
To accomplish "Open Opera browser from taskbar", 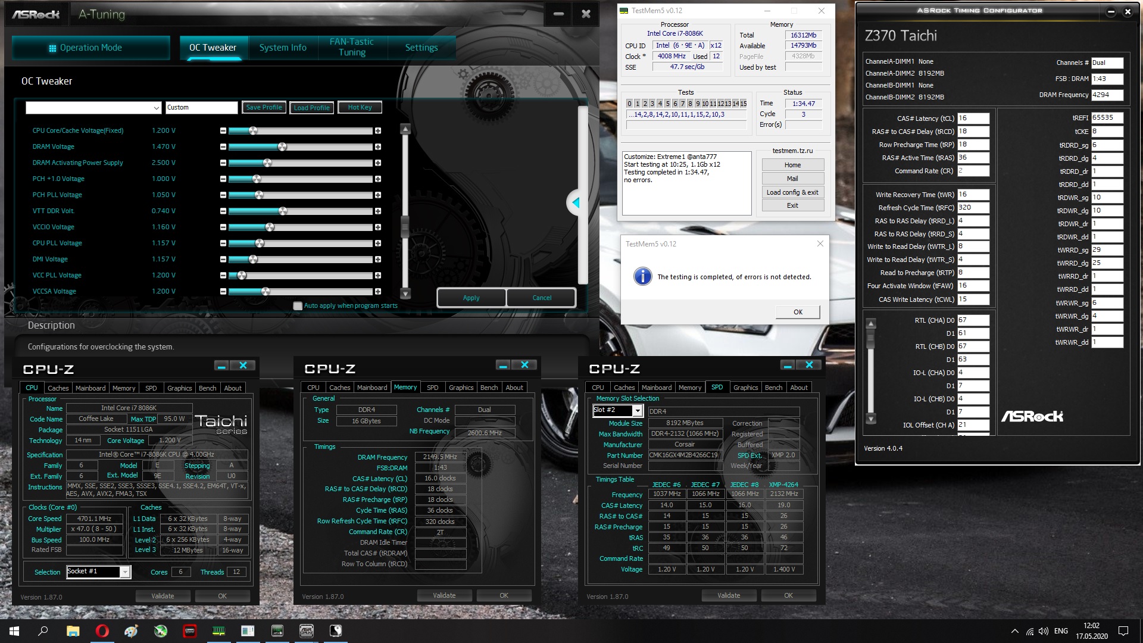I will tap(102, 631).
